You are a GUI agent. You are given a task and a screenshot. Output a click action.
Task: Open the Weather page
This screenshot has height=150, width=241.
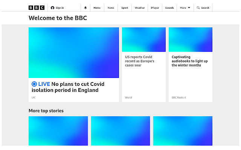pos(139,7)
